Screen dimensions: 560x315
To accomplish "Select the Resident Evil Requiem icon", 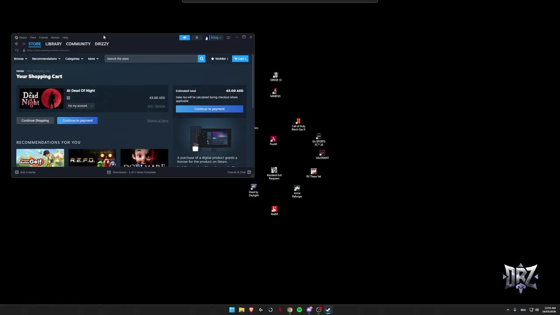I will pyautogui.click(x=274, y=173).
